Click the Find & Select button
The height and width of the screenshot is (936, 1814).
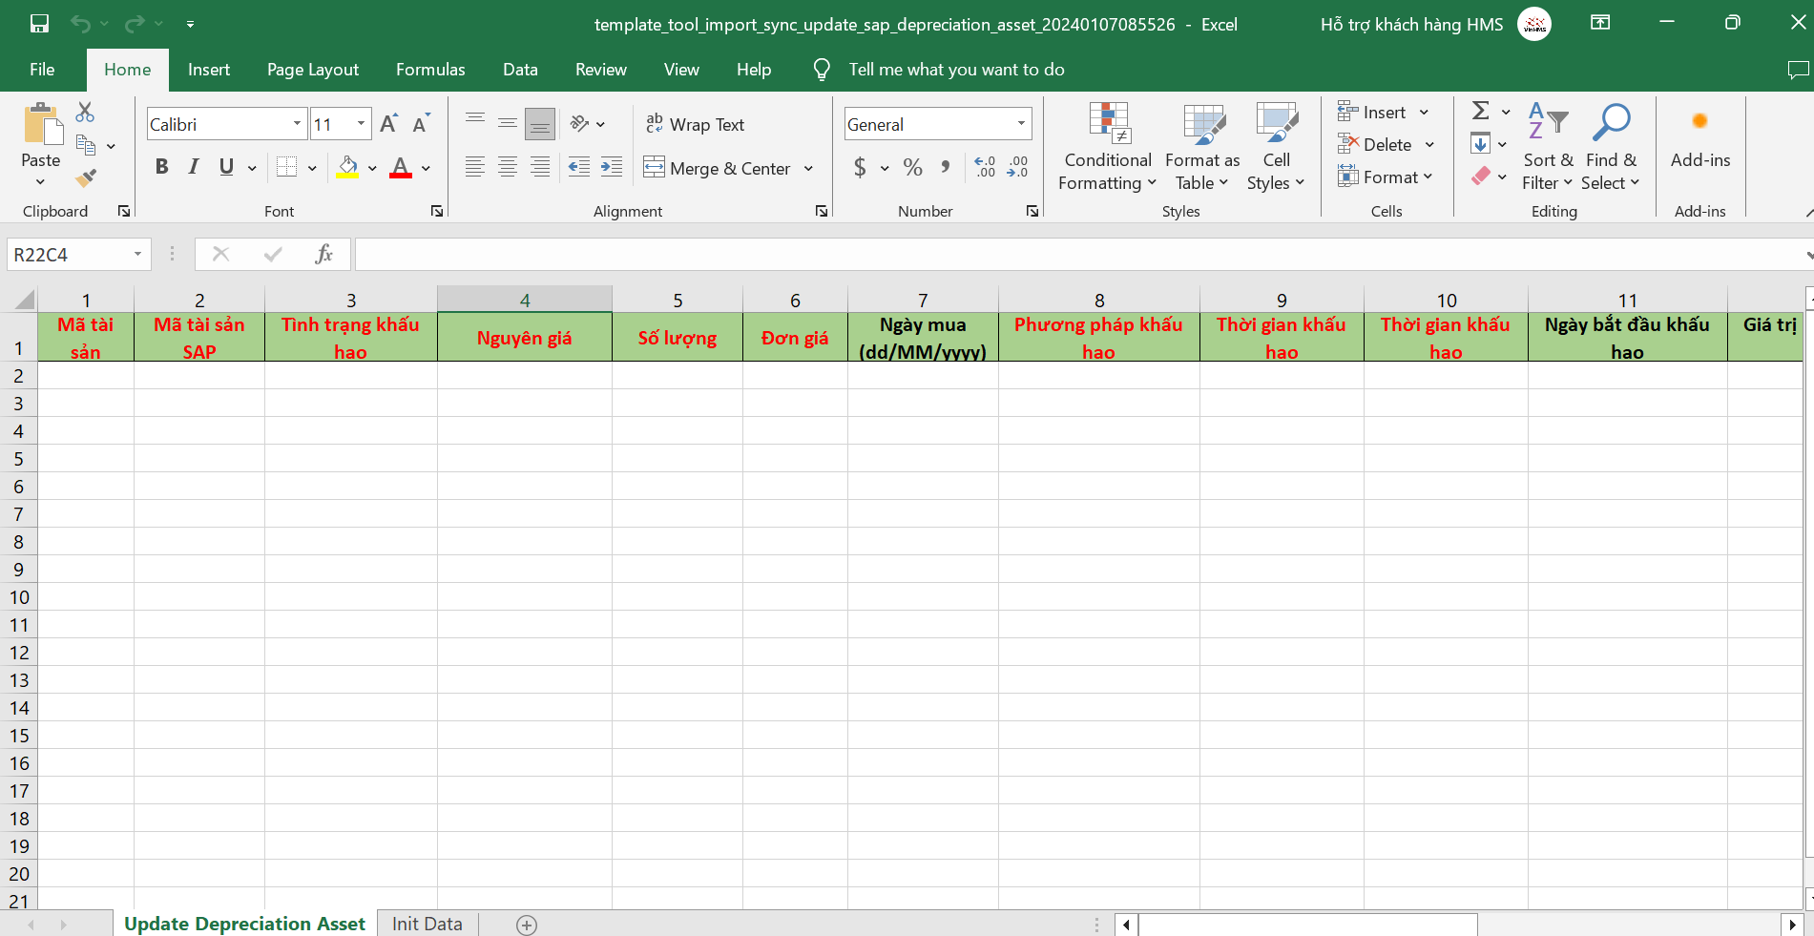click(1610, 147)
